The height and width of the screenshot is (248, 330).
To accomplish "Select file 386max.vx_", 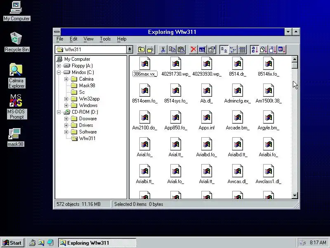I will [x=145, y=67].
